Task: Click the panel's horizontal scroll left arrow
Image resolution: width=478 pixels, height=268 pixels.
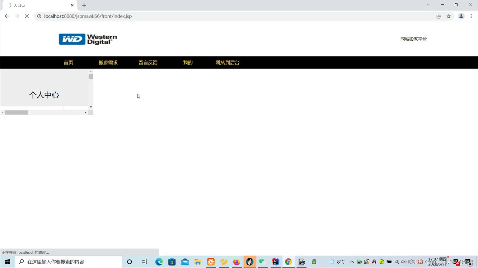Action: click(3, 112)
